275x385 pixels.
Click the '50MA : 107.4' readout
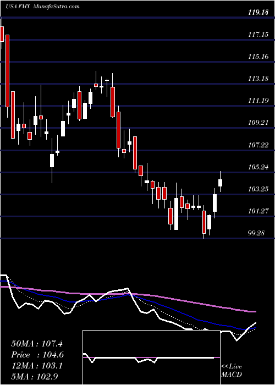pos(37,344)
